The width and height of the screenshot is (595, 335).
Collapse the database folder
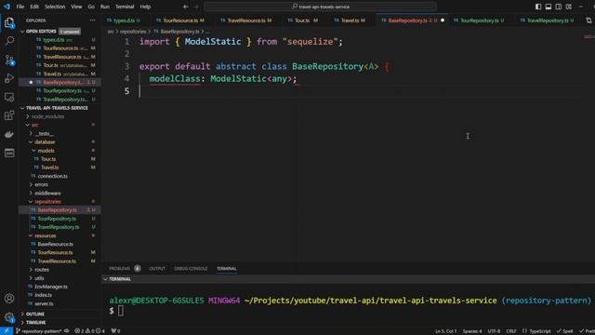(x=45, y=142)
